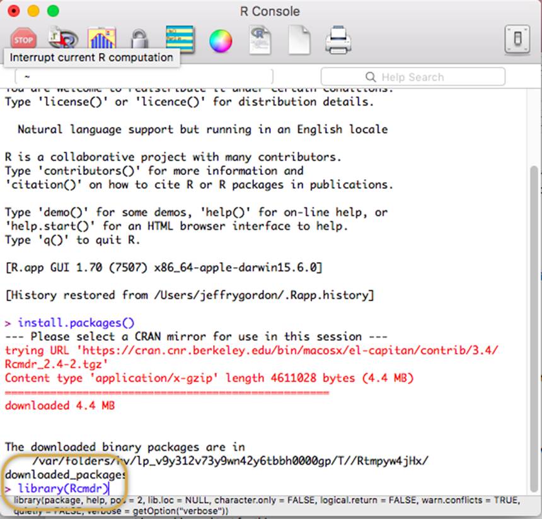Click the install.packages() command in console
The height and width of the screenshot is (519, 542).
(76, 323)
